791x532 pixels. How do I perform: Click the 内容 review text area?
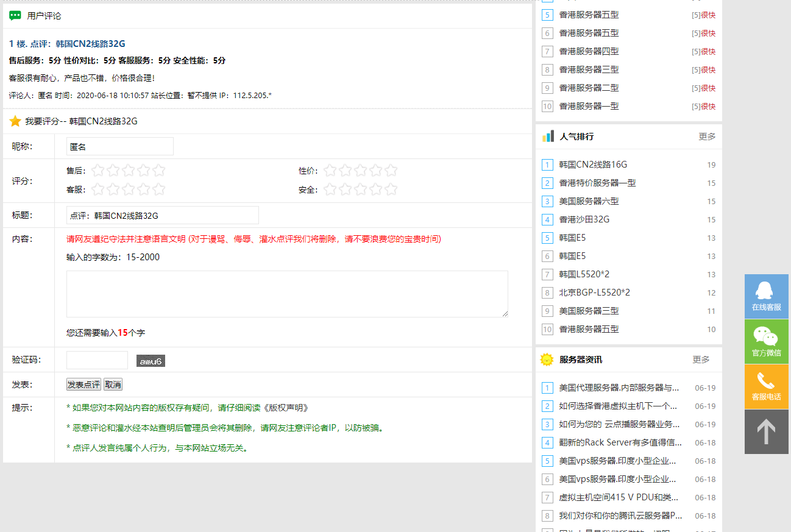[x=287, y=294]
